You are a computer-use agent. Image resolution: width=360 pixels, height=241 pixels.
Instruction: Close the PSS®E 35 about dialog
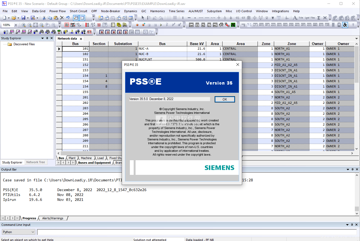point(238,65)
